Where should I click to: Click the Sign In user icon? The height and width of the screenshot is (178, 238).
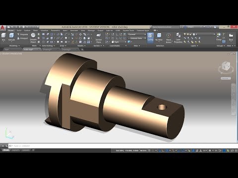click(x=185, y=27)
